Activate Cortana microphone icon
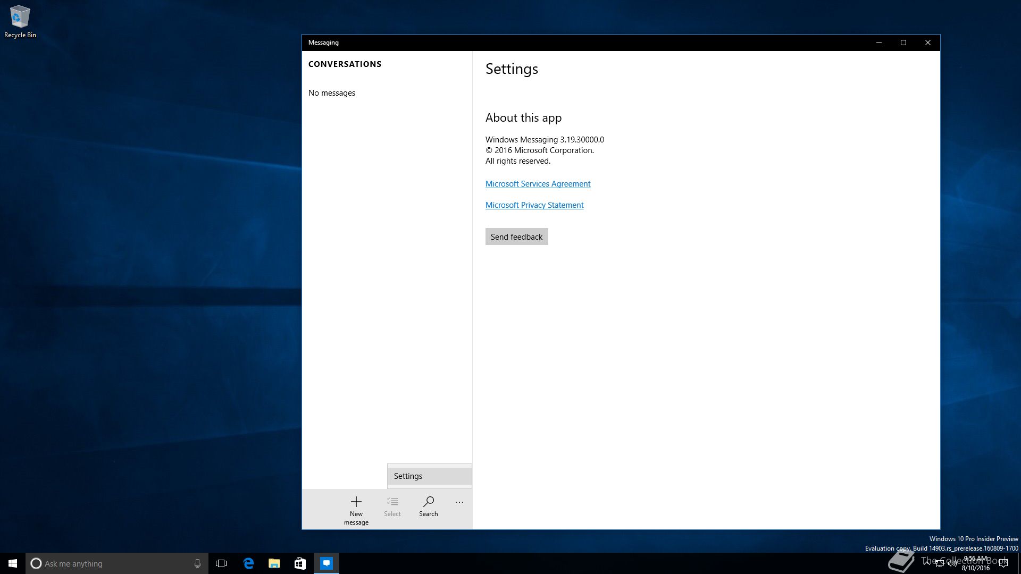Viewport: 1021px width, 574px height. point(197,563)
